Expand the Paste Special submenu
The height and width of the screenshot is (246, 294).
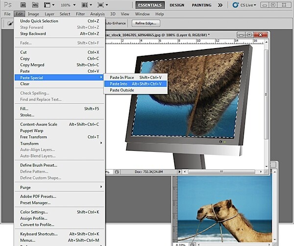point(59,77)
